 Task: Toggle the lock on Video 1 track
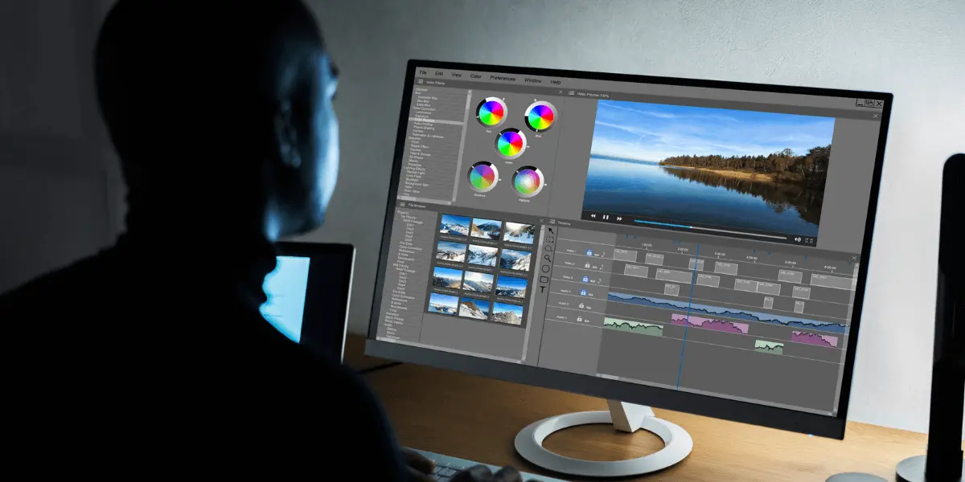coord(589,252)
